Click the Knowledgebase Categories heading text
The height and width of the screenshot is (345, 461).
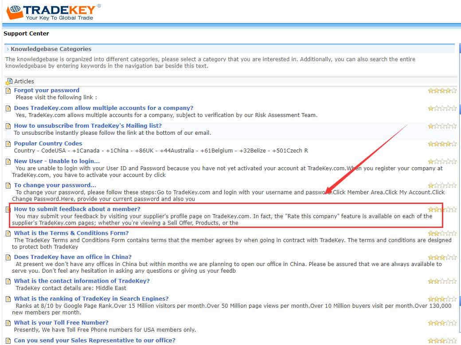click(51, 49)
